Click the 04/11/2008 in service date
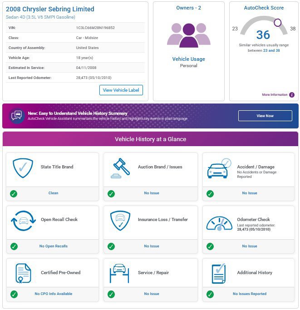The image size is (300, 310). point(86,68)
